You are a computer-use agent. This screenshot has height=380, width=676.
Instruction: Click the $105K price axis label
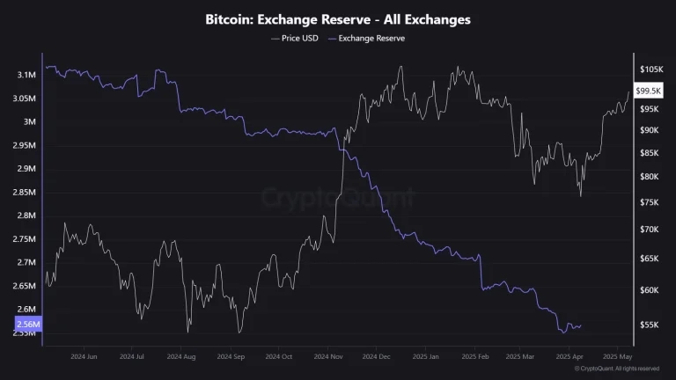[x=651, y=69]
